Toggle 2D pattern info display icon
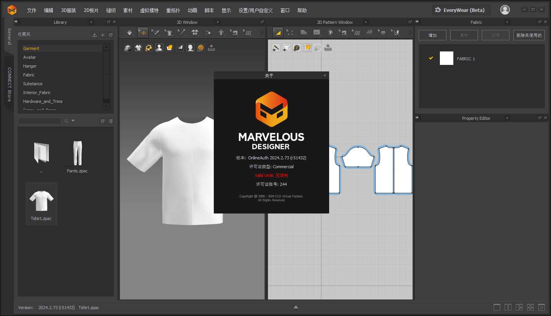This screenshot has width=551, height=316. (297, 48)
